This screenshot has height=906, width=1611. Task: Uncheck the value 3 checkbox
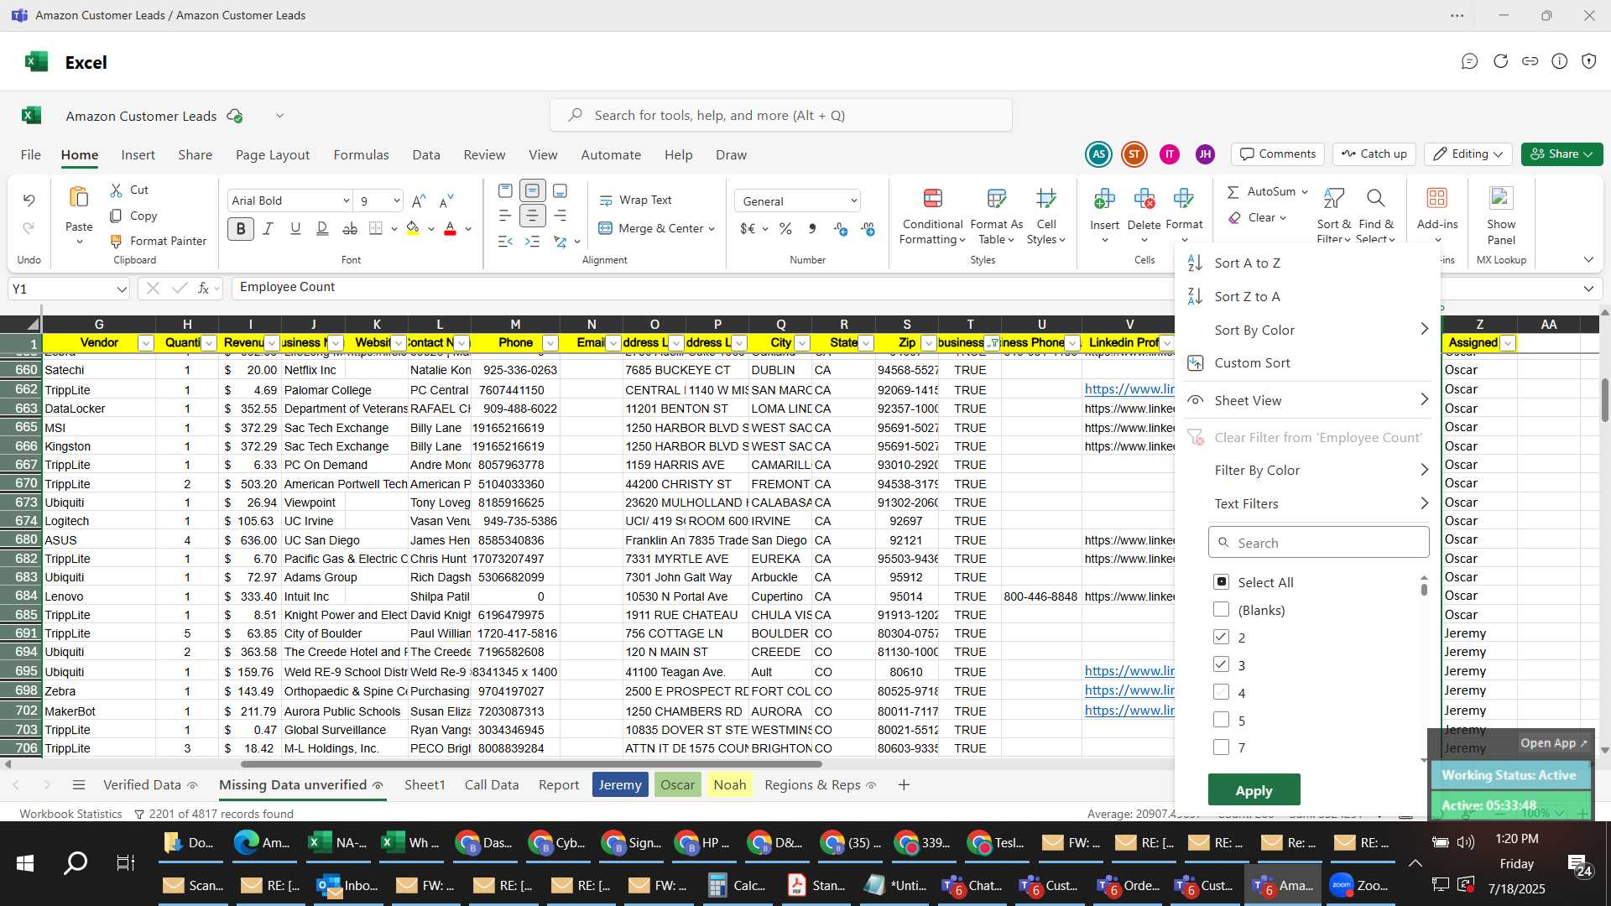[1222, 665]
